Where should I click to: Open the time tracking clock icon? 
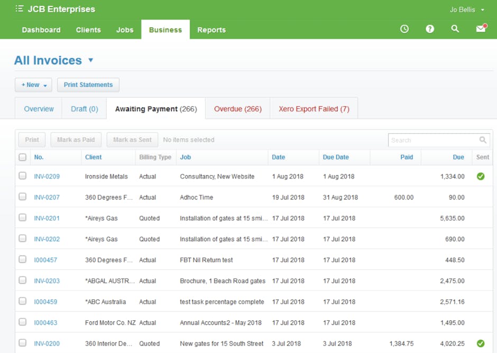(x=404, y=29)
